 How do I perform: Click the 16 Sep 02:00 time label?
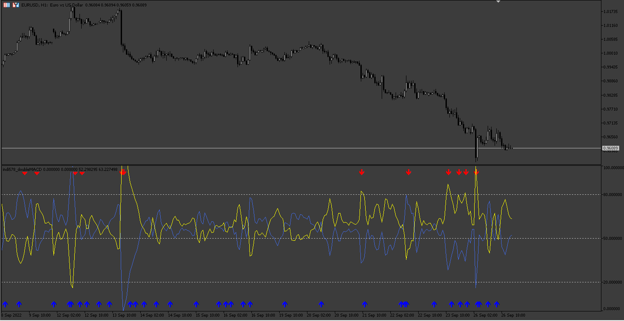pos(235,316)
